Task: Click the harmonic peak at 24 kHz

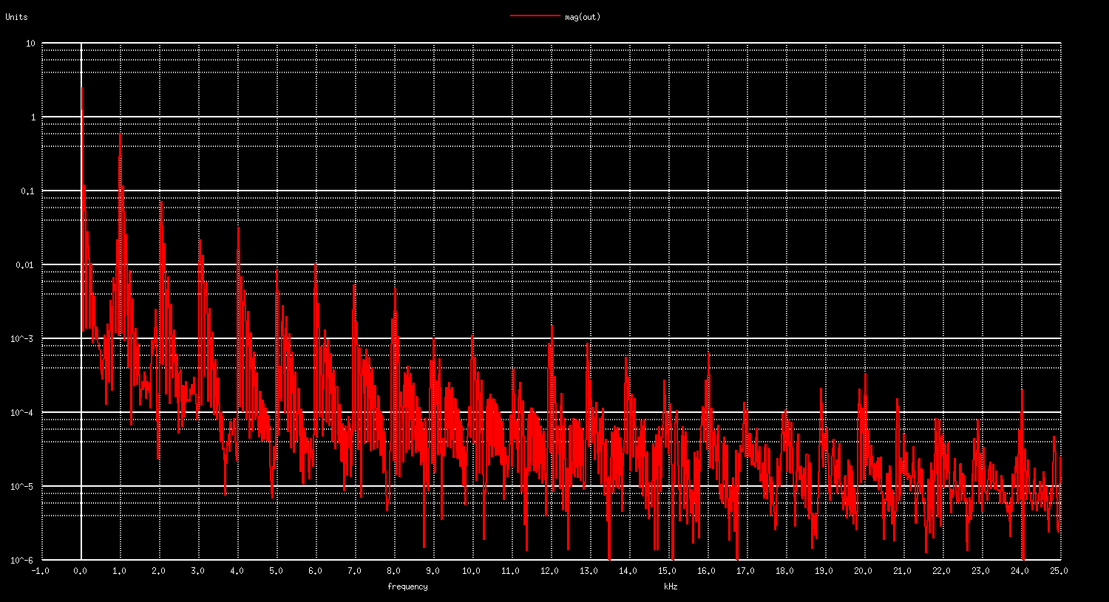Action: 1022,391
